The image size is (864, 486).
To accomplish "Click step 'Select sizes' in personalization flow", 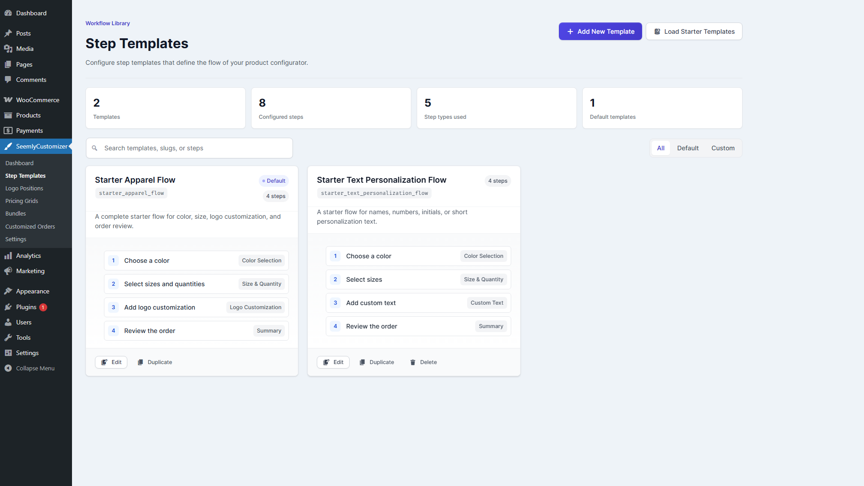I will (418, 279).
